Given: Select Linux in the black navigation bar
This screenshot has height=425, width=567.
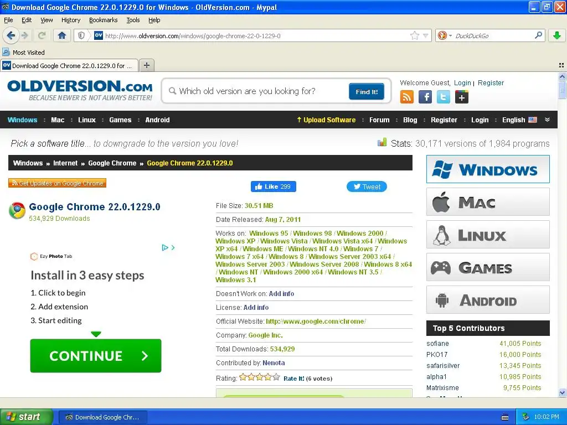Looking at the screenshot, I should [87, 120].
